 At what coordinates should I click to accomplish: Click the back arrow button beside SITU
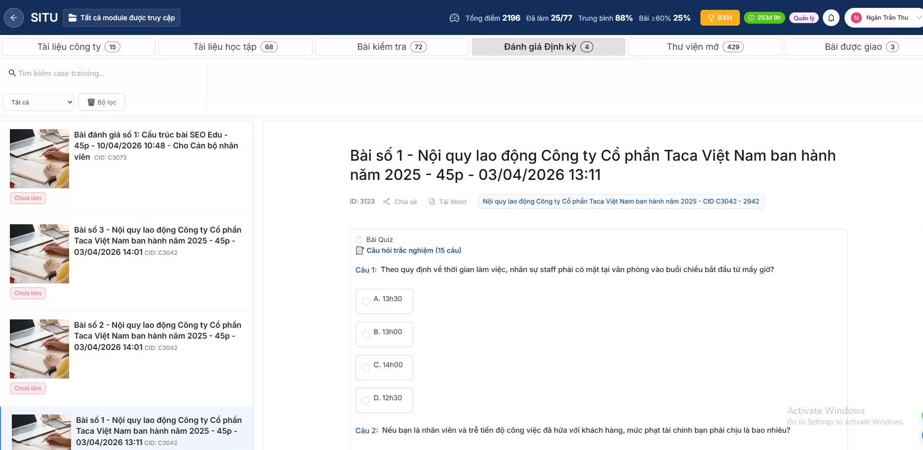14,18
